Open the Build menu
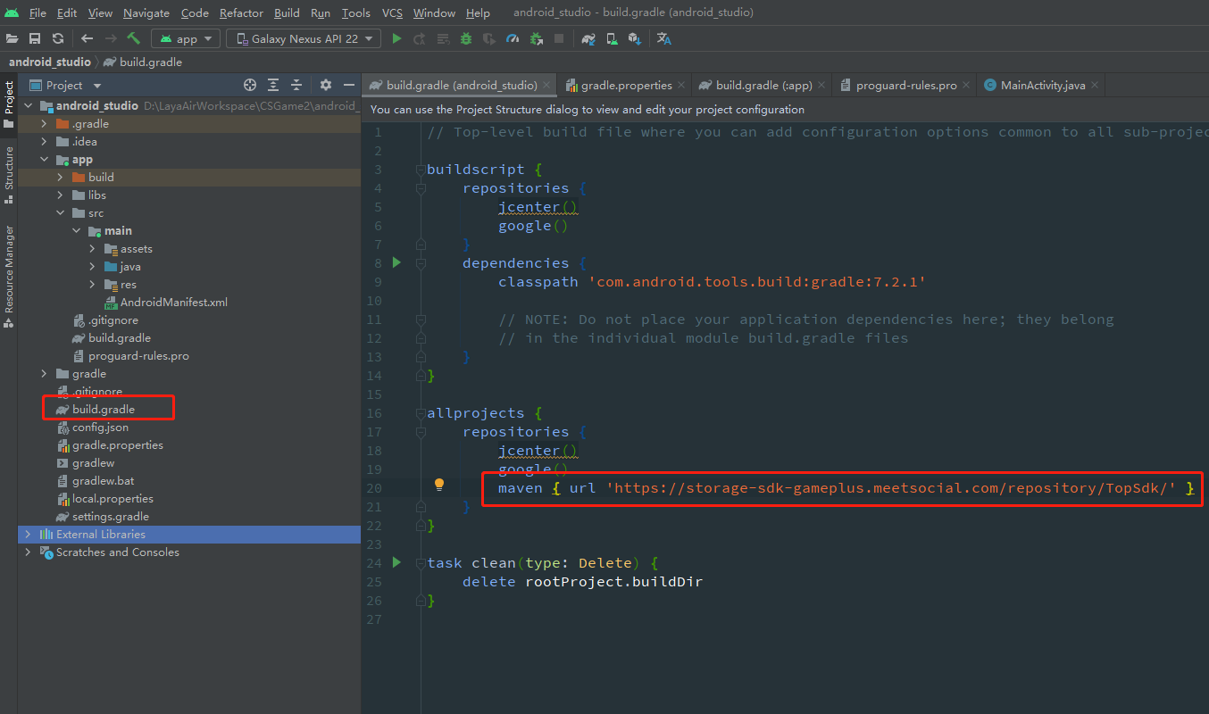 [x=287, y=12]
